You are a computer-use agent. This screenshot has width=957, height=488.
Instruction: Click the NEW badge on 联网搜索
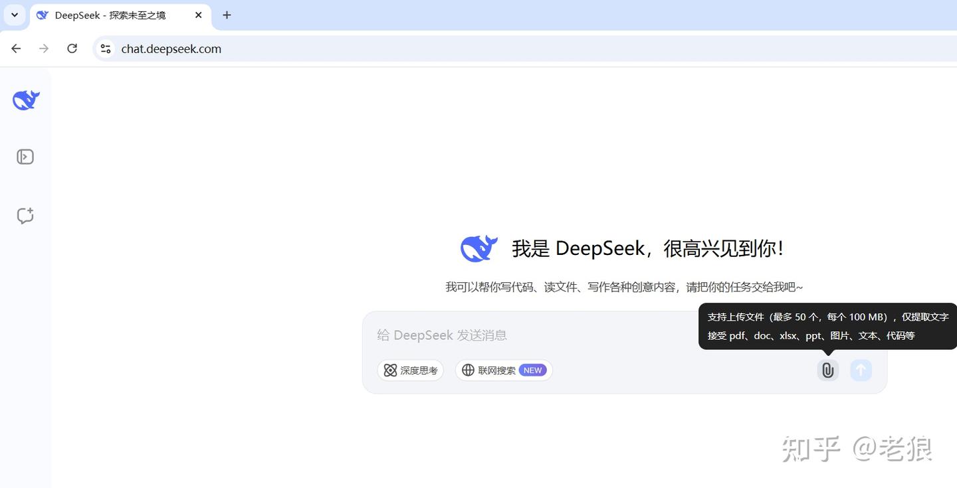pos(533,370)
